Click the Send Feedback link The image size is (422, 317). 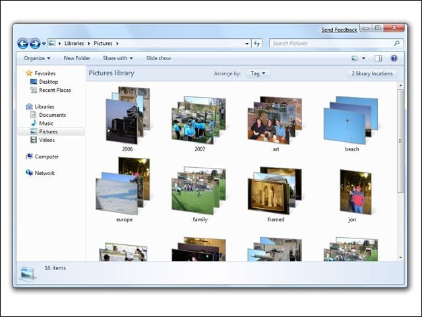click(x=339, y=30)
